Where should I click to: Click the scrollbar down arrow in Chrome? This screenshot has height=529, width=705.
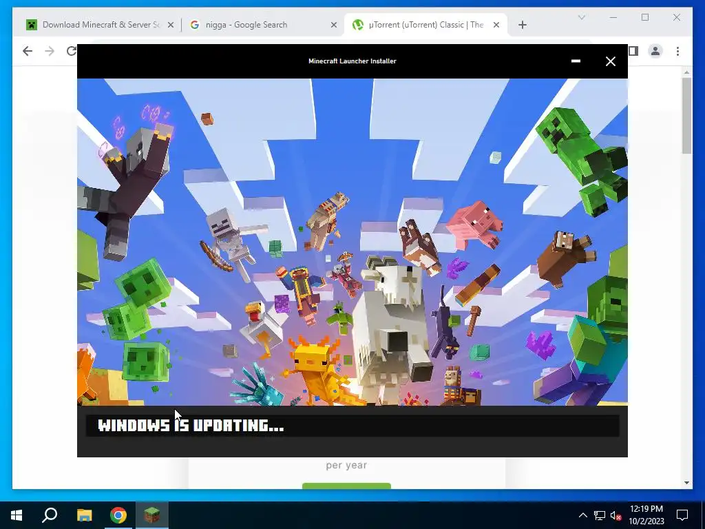coord(686,483)
